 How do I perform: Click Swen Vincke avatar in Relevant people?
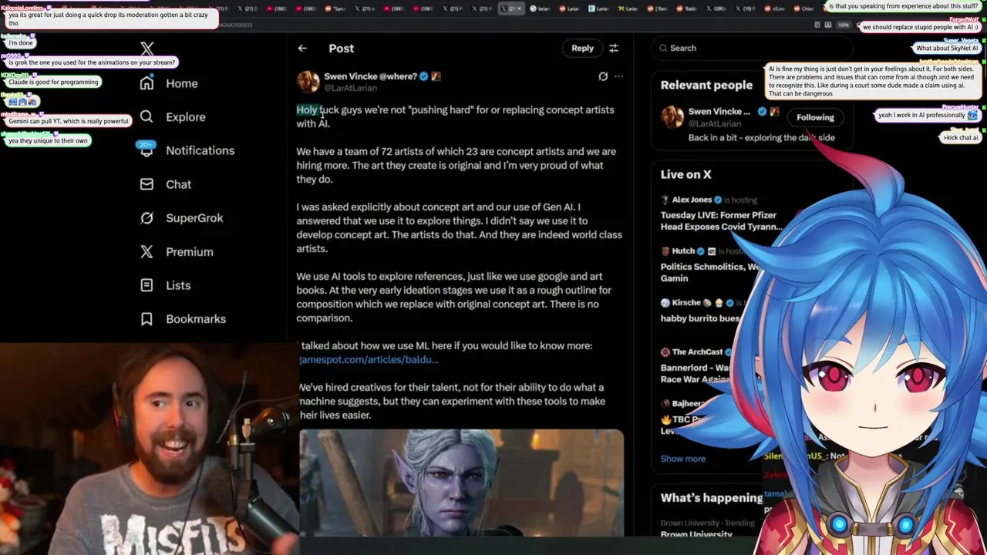[672, 117]
